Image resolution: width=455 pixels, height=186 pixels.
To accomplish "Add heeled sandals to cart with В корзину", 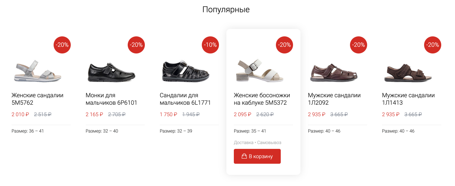I will pyautogui.click(x=257, y=156).
